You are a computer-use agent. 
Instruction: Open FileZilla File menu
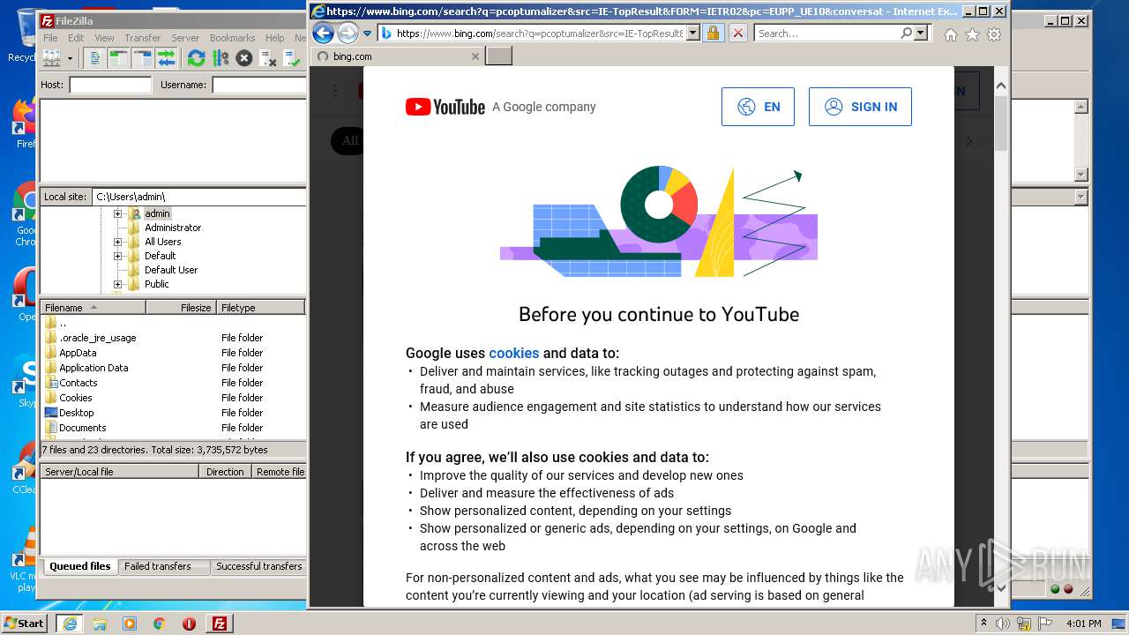pos(50,38)
